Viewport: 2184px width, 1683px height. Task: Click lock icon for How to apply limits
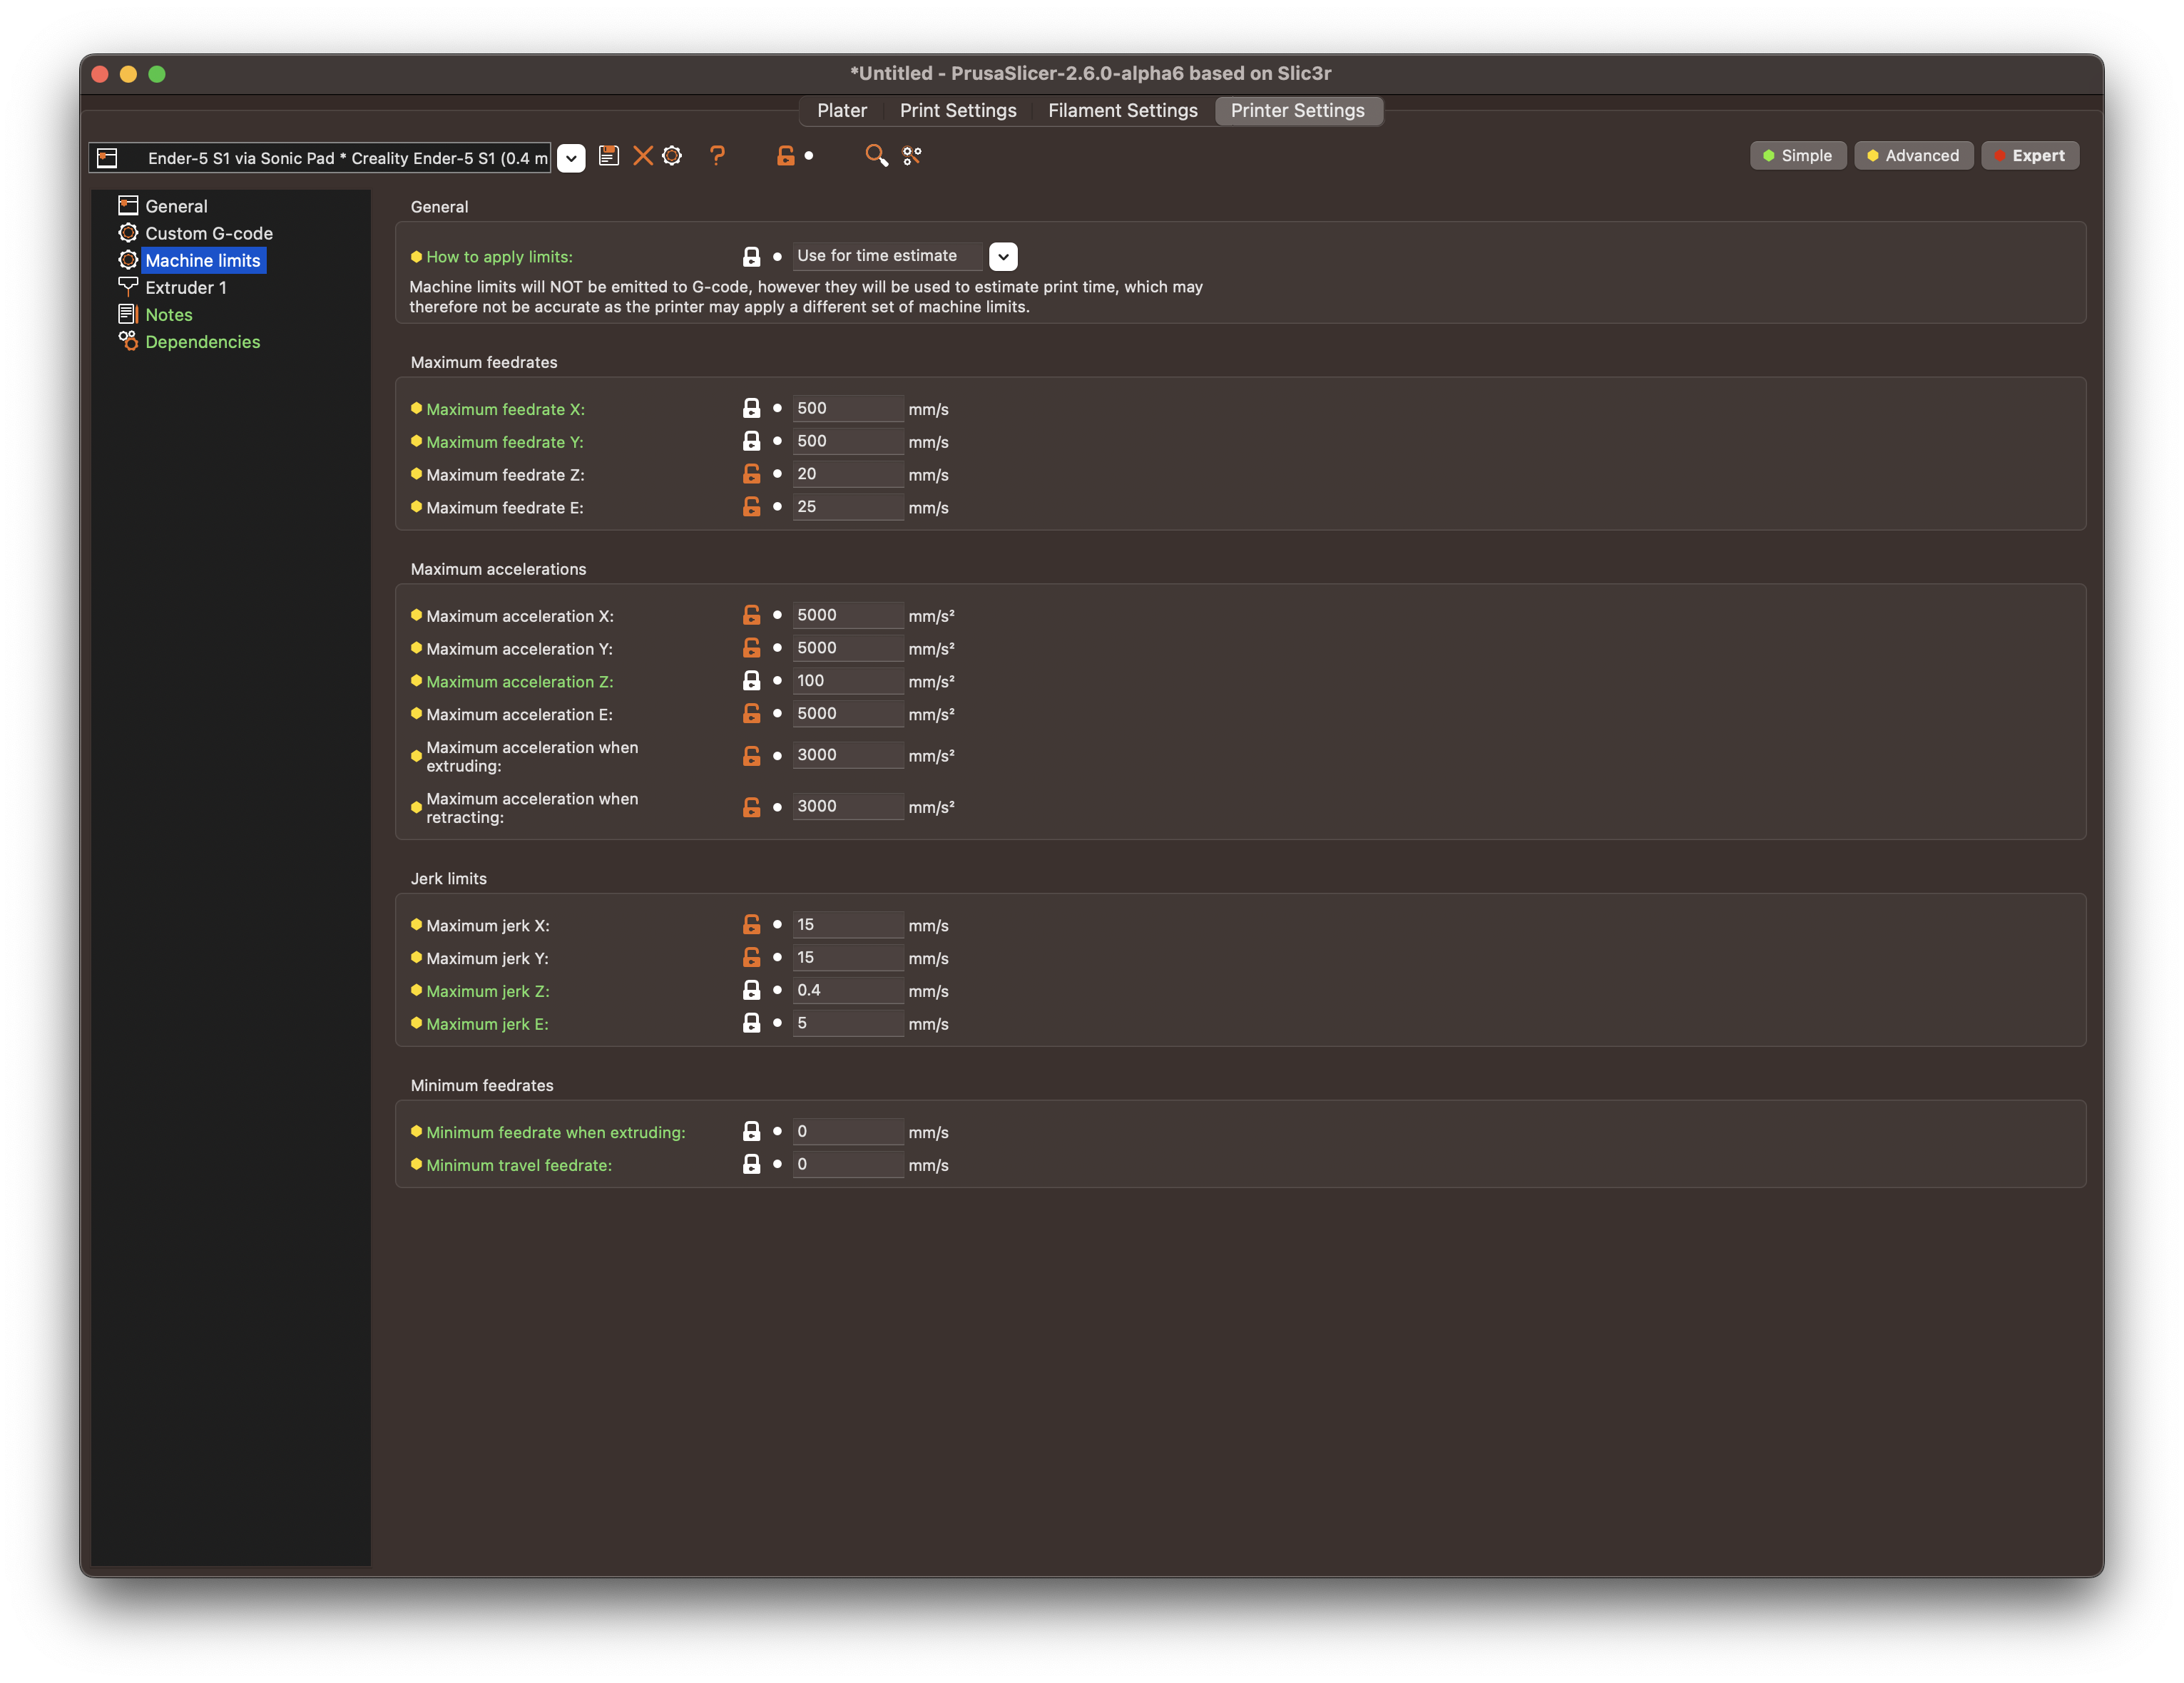(x=751, y=257)
